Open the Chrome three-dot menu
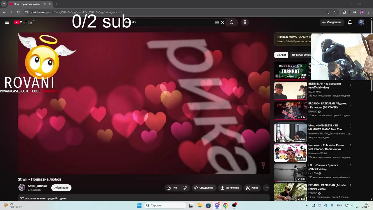 coord(369,12)
